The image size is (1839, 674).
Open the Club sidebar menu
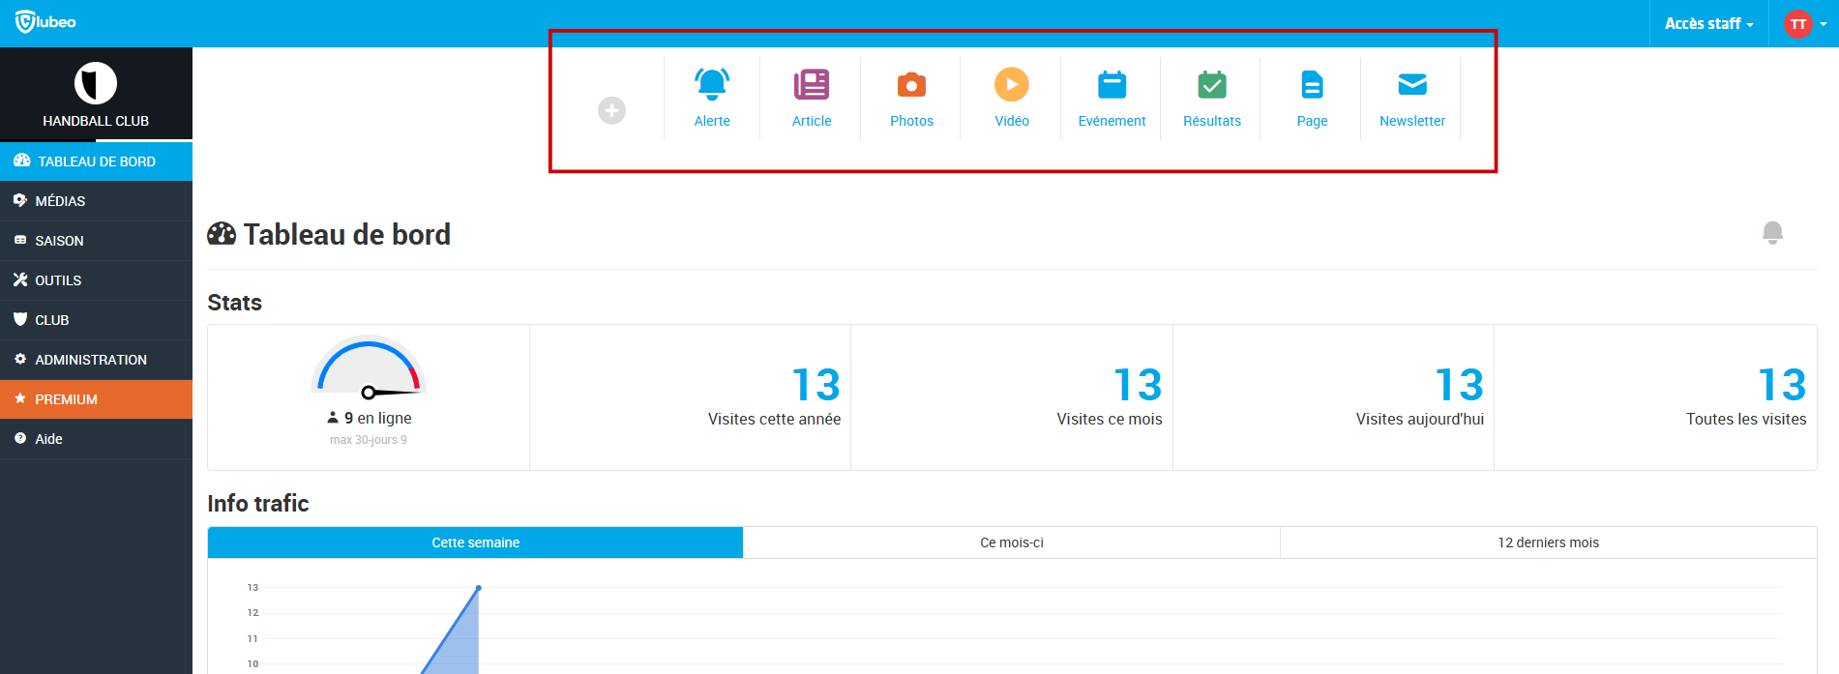(96, 320)
